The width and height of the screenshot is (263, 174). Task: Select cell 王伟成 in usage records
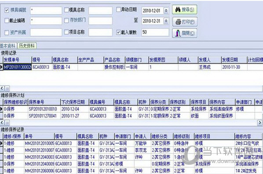click(x=209, y=67)
